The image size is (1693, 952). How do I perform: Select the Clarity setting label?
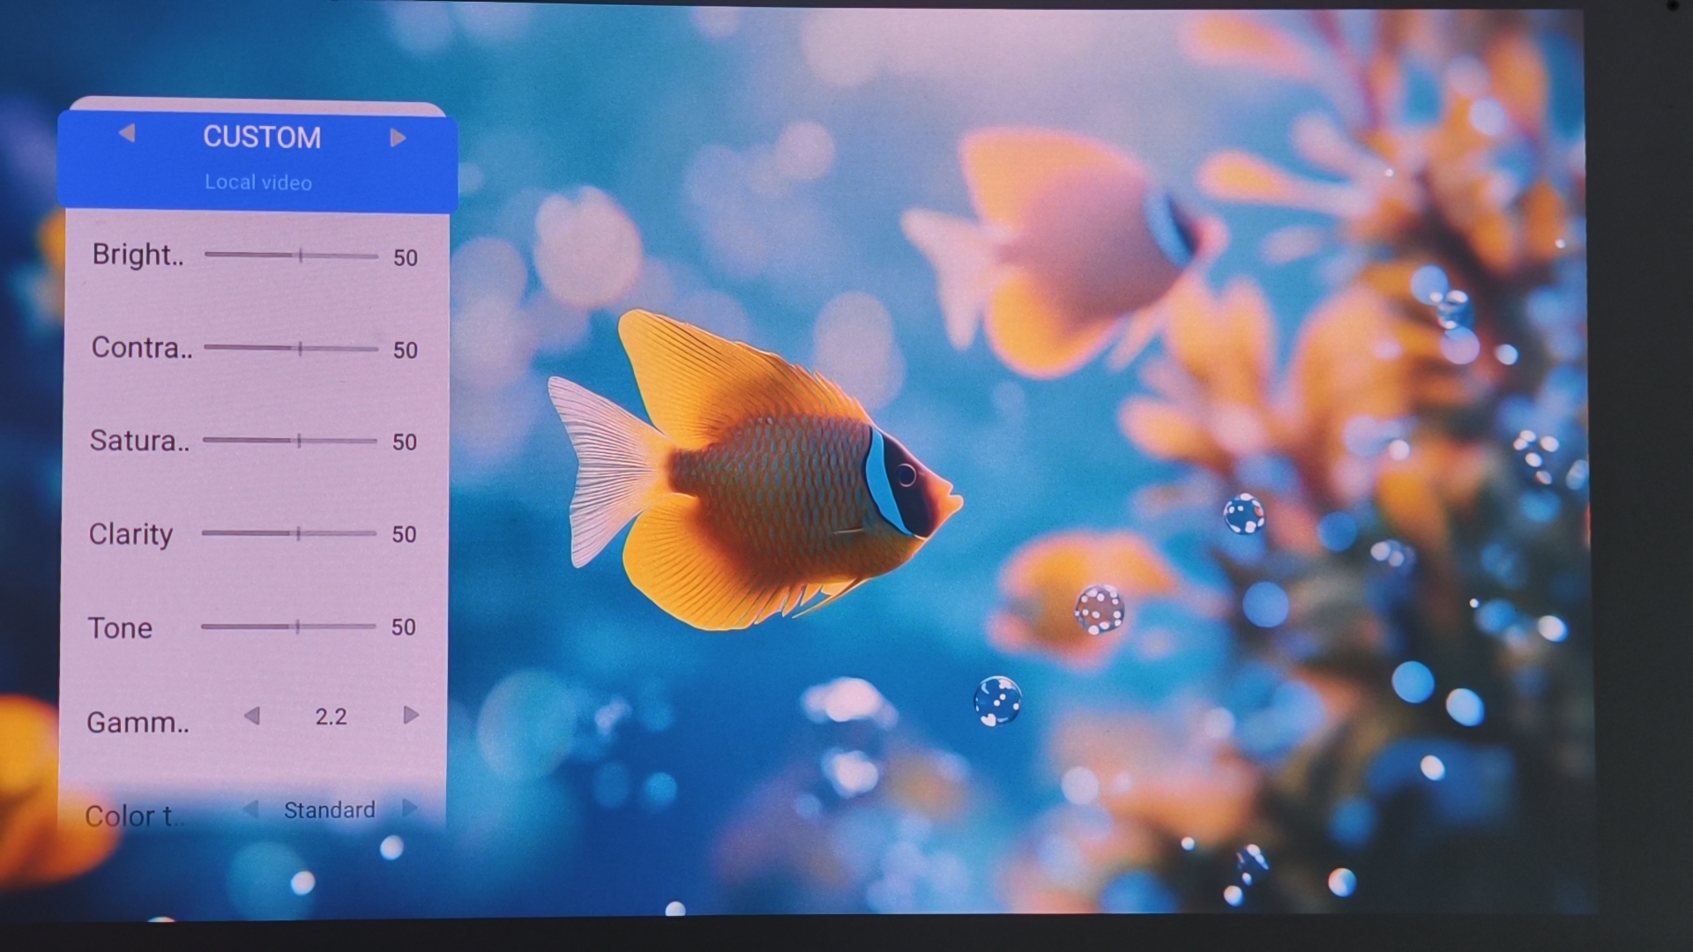[x=131, y=534]
